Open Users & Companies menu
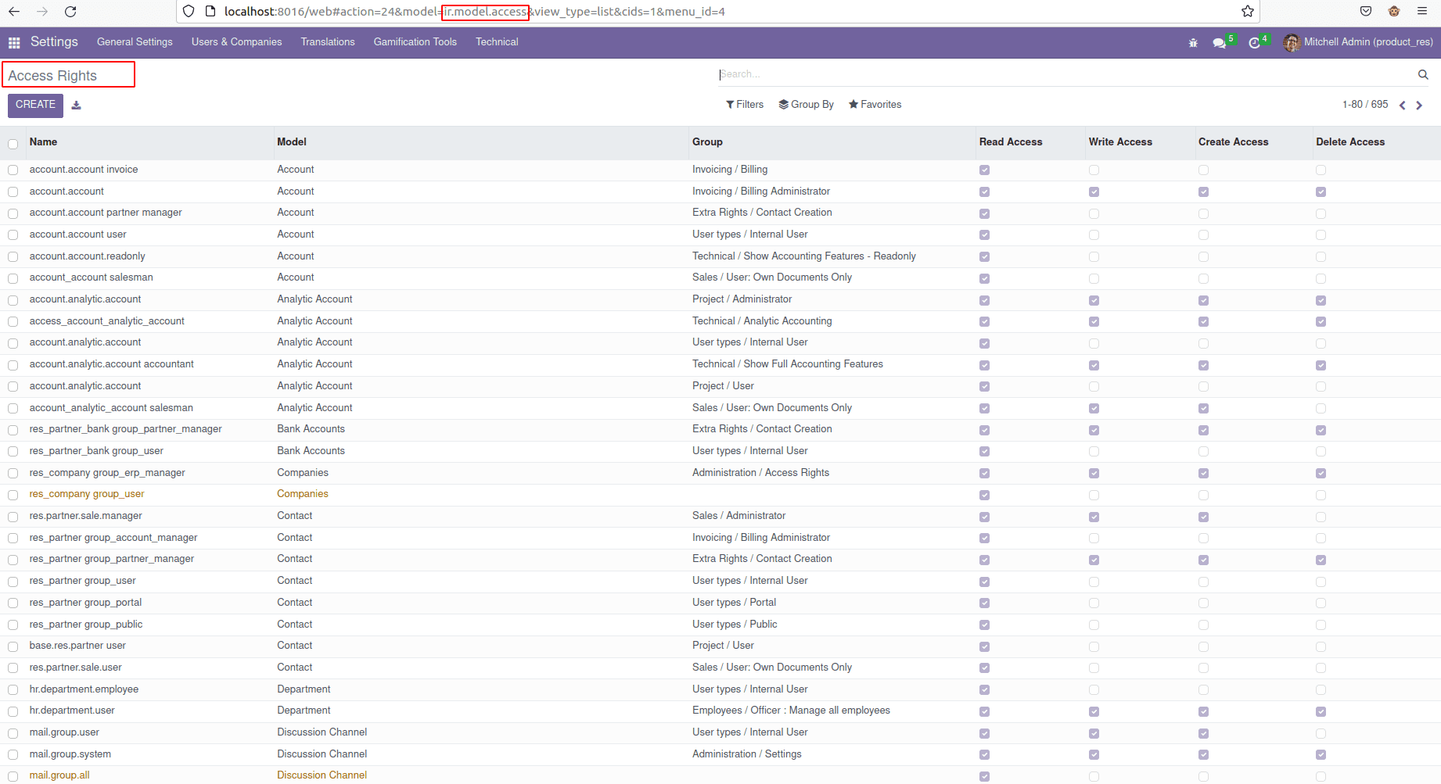Viewport: 1441px width, 784px height. [236, 42]
